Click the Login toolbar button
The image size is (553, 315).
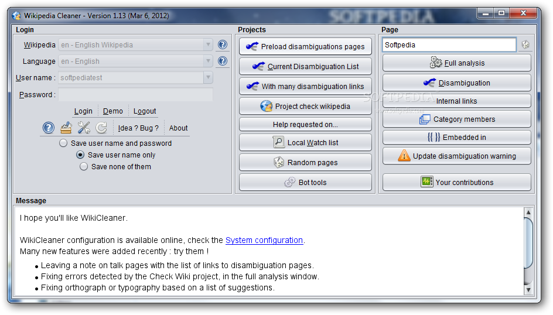tap(83, 111)
